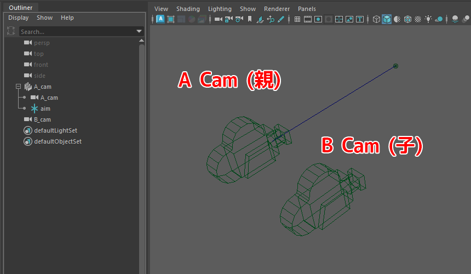Click the bookmarks icon in viewport toolbar

click(x=250, y=19)
